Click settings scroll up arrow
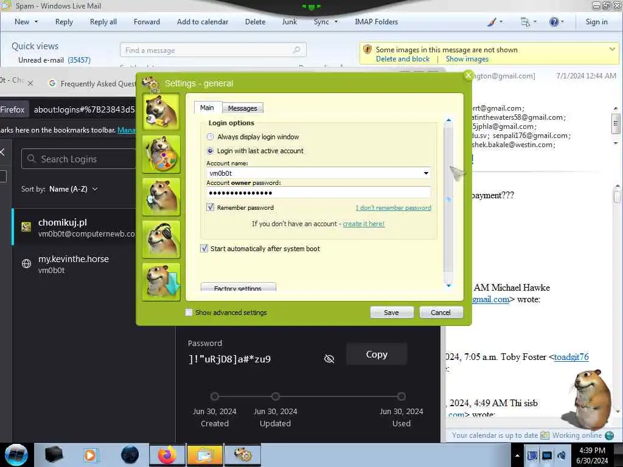Screen dimensions: 623x467 point(448,120)
